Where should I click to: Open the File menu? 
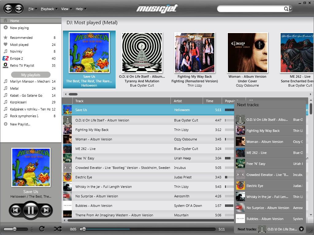(x=33, y=9)
